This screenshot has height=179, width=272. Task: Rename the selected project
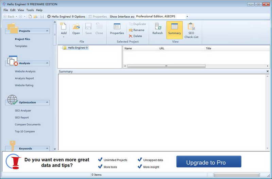point(137,30)
